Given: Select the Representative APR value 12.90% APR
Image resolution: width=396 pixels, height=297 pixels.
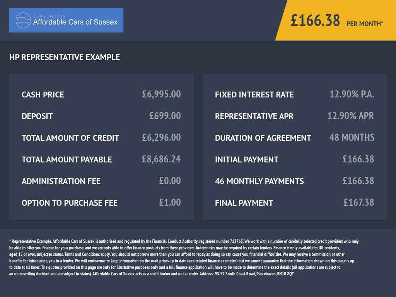Looking at the screenshot, I should 350,116.
